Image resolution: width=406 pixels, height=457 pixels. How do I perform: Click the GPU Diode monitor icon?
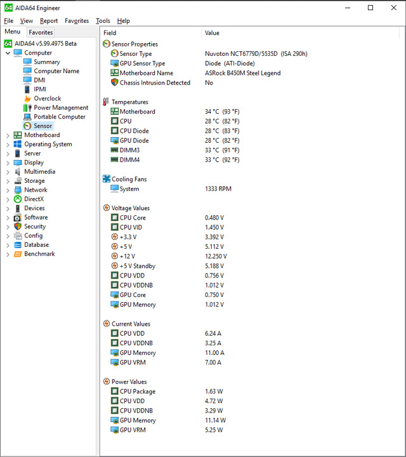coord(114,140)
